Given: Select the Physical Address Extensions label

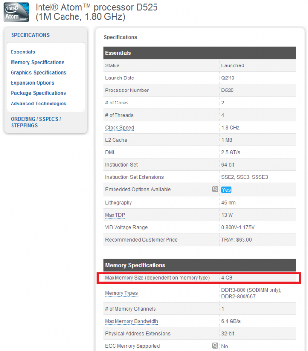Looking at the screenshot, I should click(138, 333).
